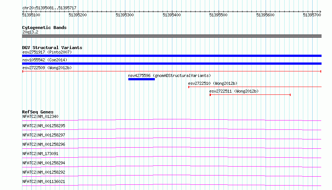Image resolution: width=332 pixels, height=190 pixels.
Task: Select transcript NFATC2|NM_001258295
Action: coord(44,126)
